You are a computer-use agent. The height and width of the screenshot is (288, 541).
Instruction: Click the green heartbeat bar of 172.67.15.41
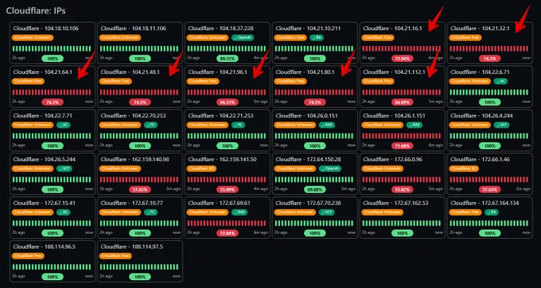[52, 223]
